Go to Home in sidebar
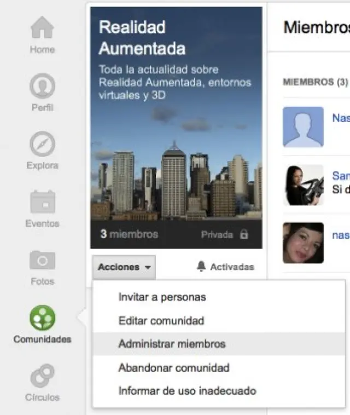The width and height of the screenshot is (350, 415). pyautogui.click(x=42, y=28)
